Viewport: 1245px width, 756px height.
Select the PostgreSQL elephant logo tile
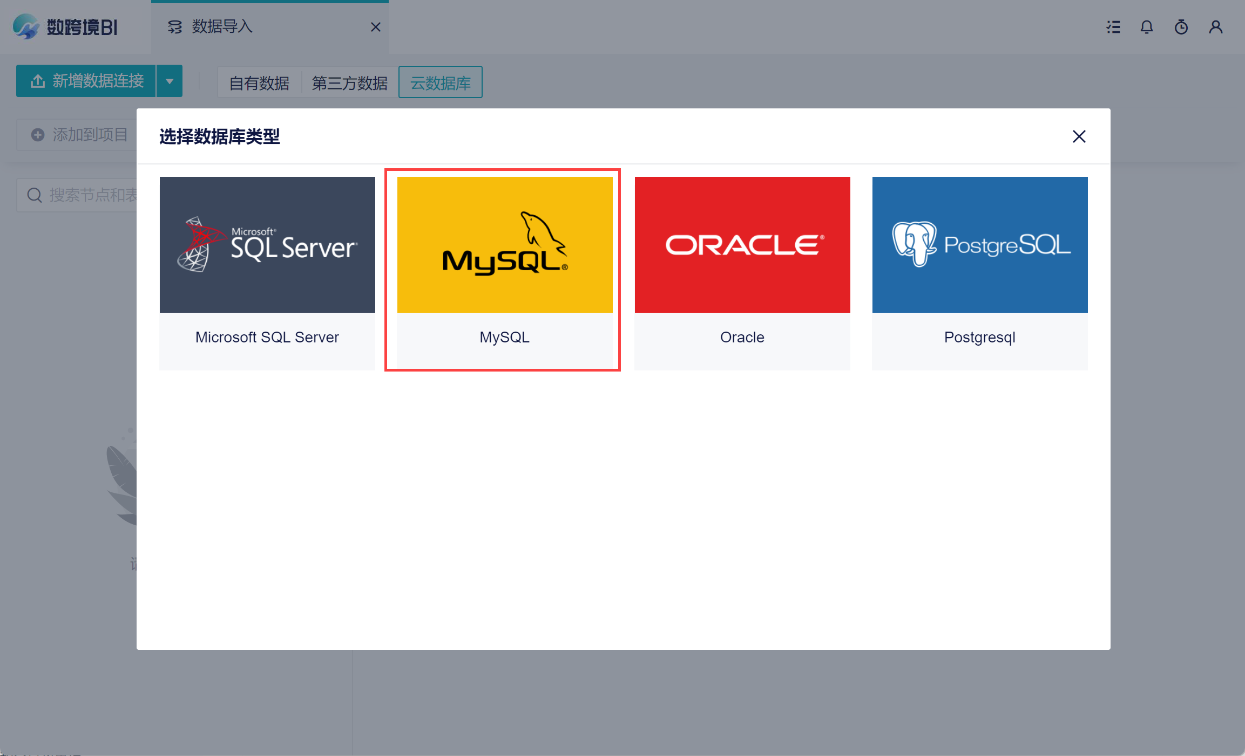[x=979, y=244]
